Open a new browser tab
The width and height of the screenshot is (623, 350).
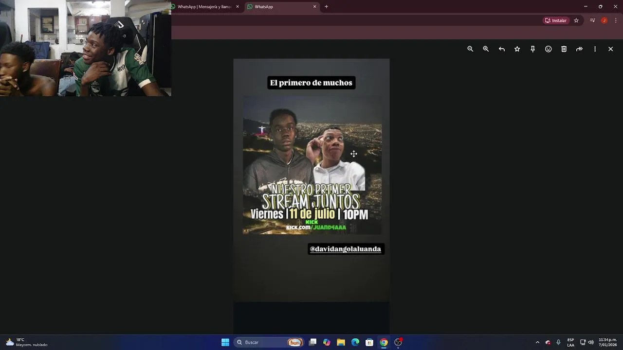coord(326,7)
